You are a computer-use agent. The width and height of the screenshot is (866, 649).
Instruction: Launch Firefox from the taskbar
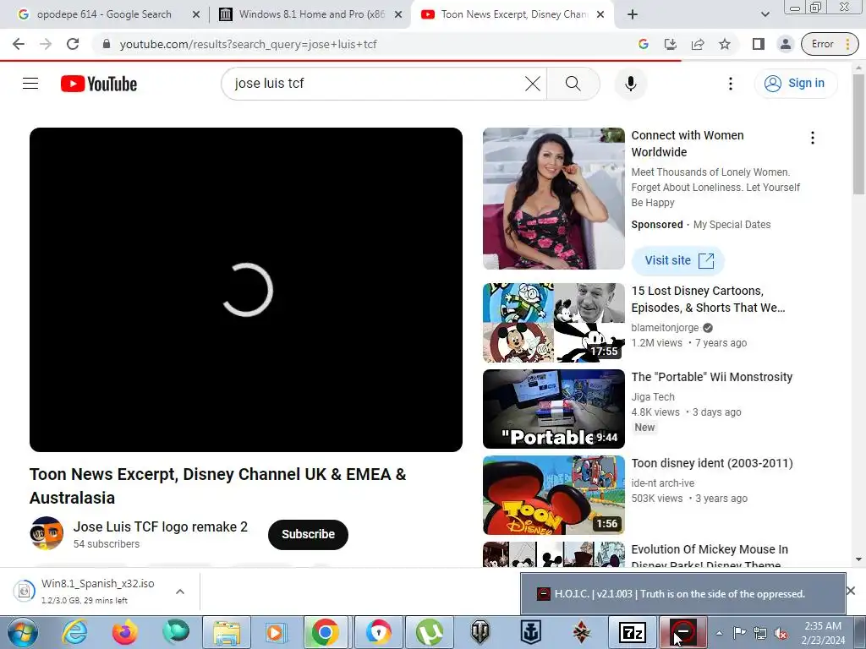pos(125,632)
